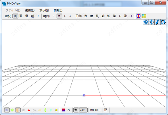
Task: Click the first blue circle display icon
Action: coord(7,110)
